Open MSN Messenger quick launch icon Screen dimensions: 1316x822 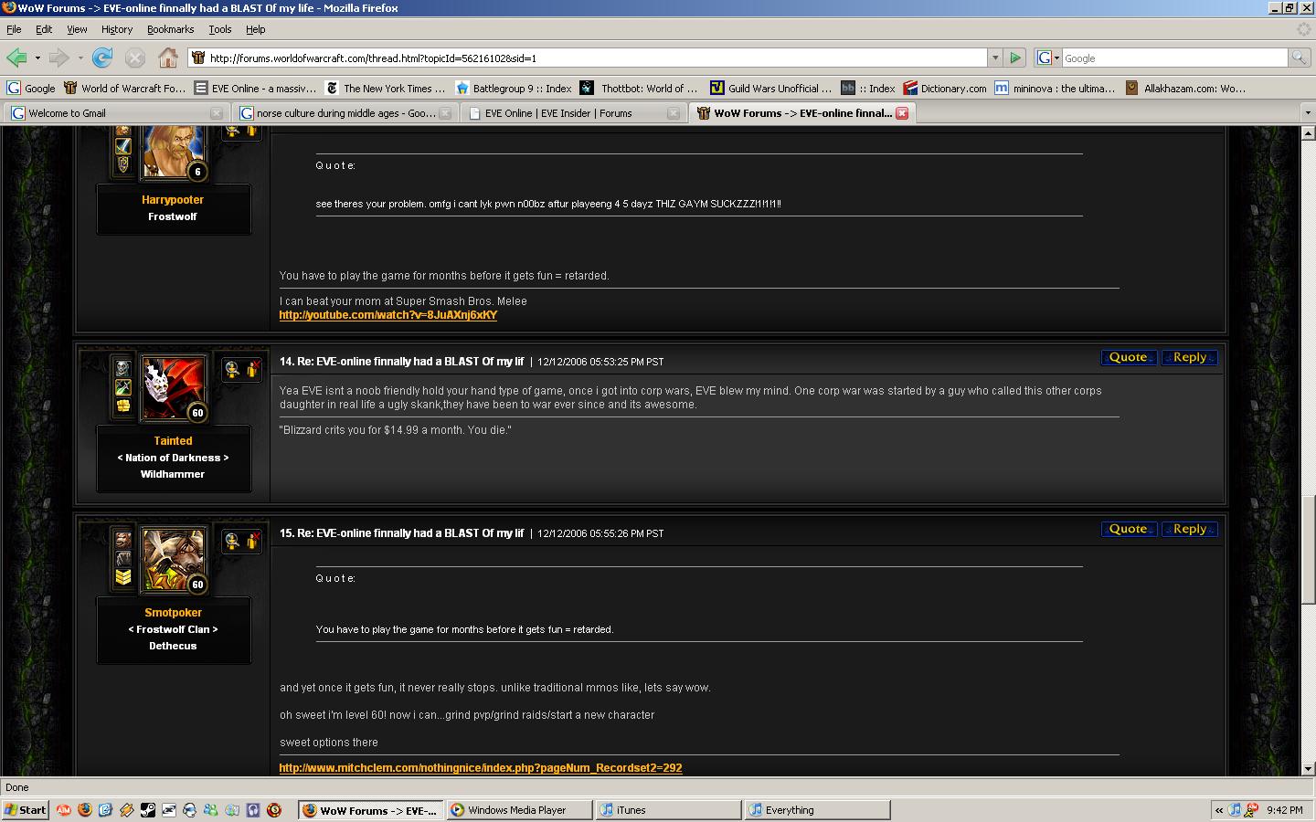210,810
